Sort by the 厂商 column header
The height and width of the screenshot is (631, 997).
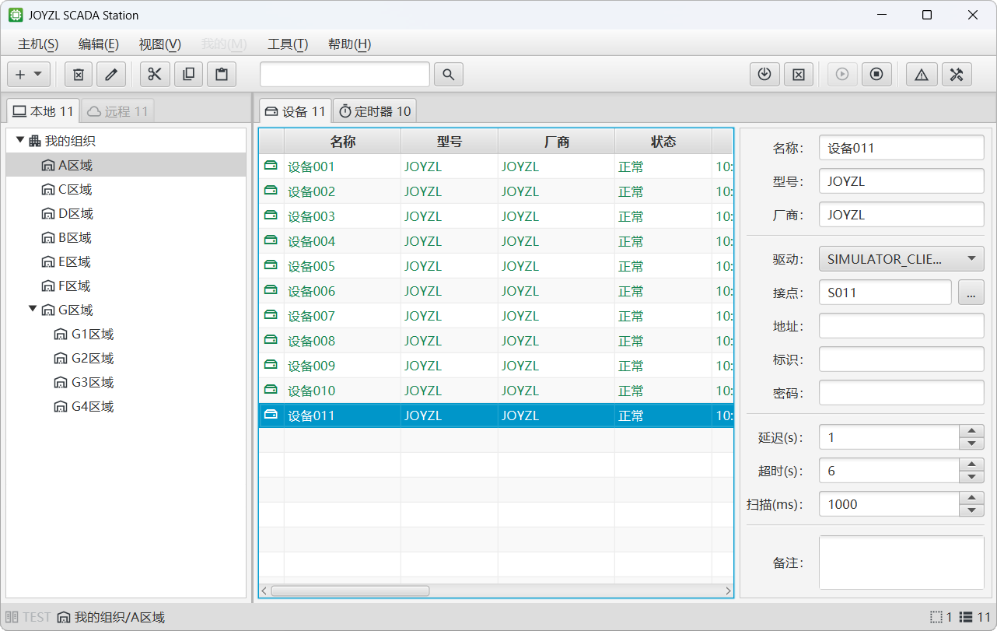coord(556,142)
